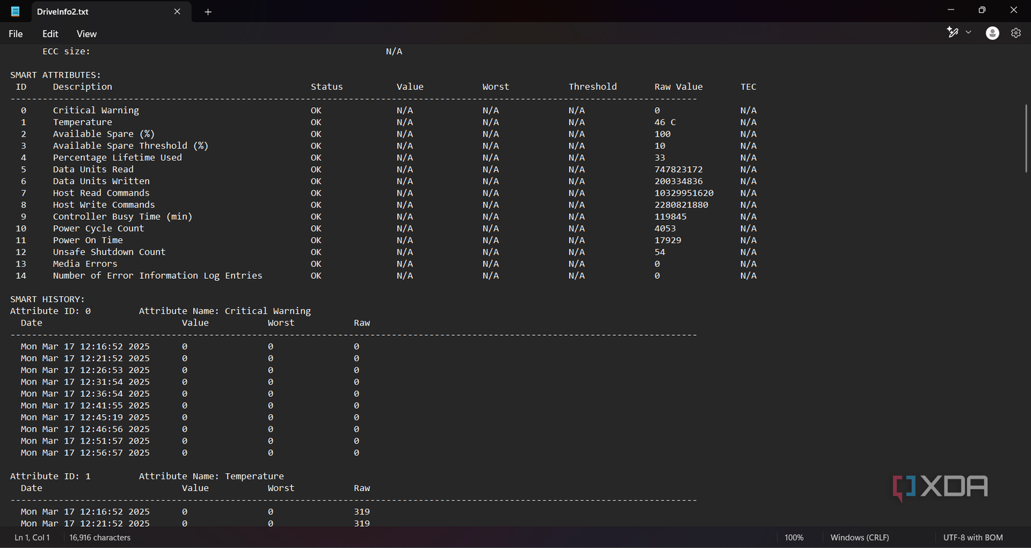
Task: Click the Notepad app icon in title bar
Action: tap(15, 11)
